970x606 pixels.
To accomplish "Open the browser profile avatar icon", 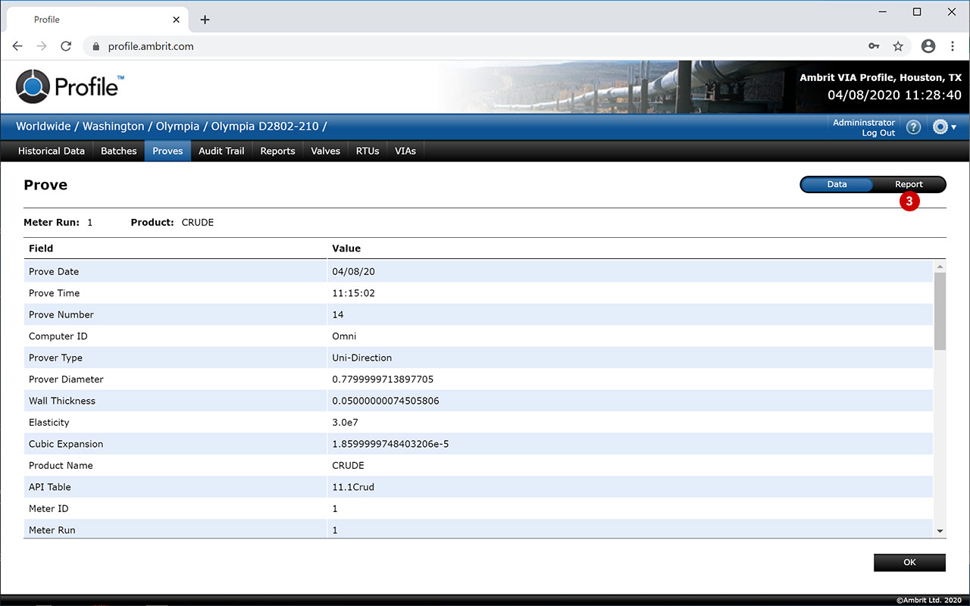I will pos(928,46).
